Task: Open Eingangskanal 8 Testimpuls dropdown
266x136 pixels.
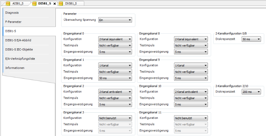Action: point(191,45)
